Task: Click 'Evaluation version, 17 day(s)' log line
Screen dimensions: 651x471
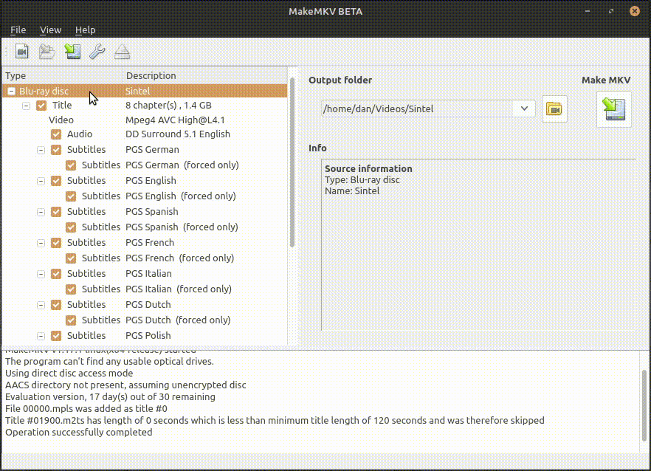Action: tap(111, 397)
